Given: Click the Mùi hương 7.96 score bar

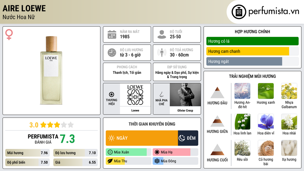Looking at the screenshot, I should tap(27, 153).
